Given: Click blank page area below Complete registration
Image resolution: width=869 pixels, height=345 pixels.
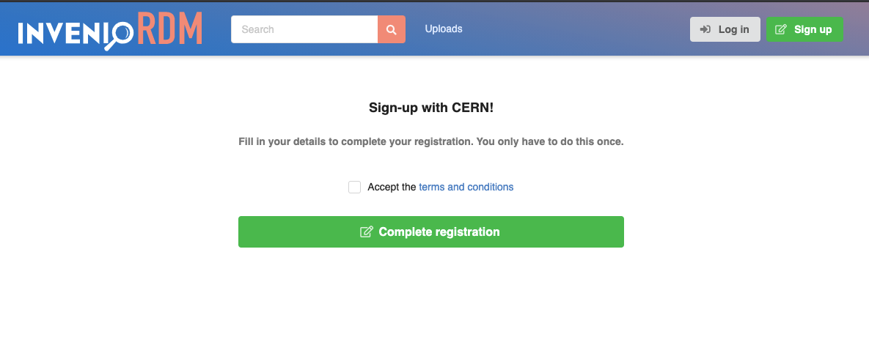Looking at the screenshot, I should tap(431, 299).
